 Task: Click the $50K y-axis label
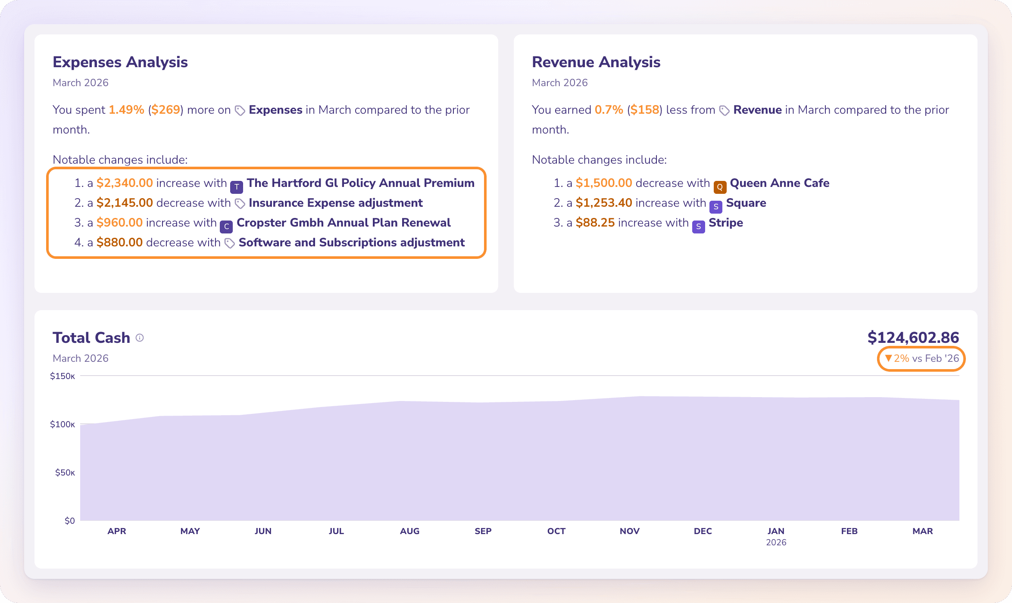(x=65, y=472)
